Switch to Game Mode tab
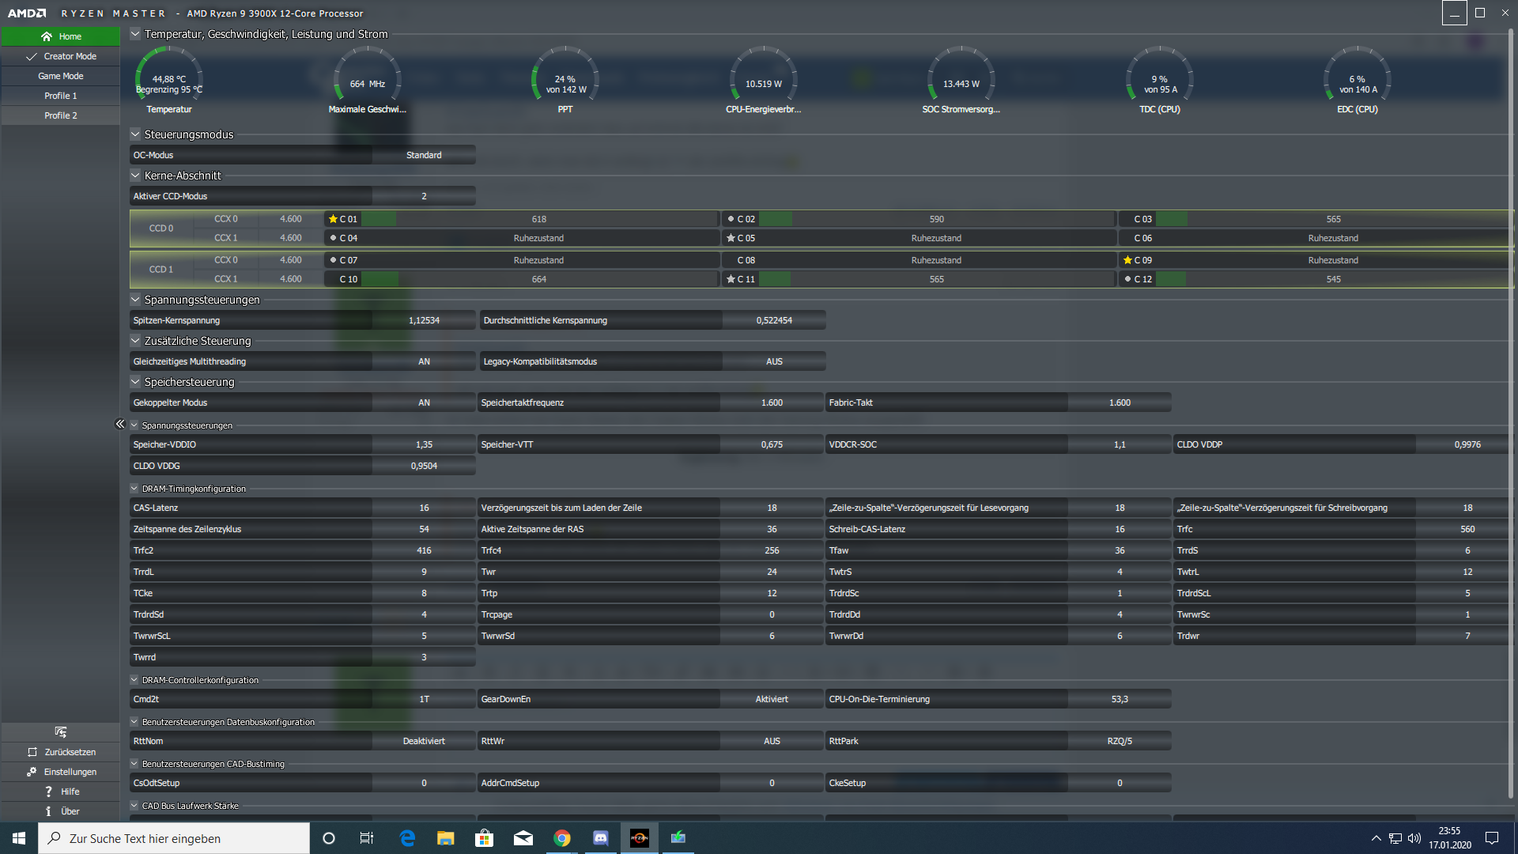Screen dimensions: 1518x854 click(x=61, y=76)
